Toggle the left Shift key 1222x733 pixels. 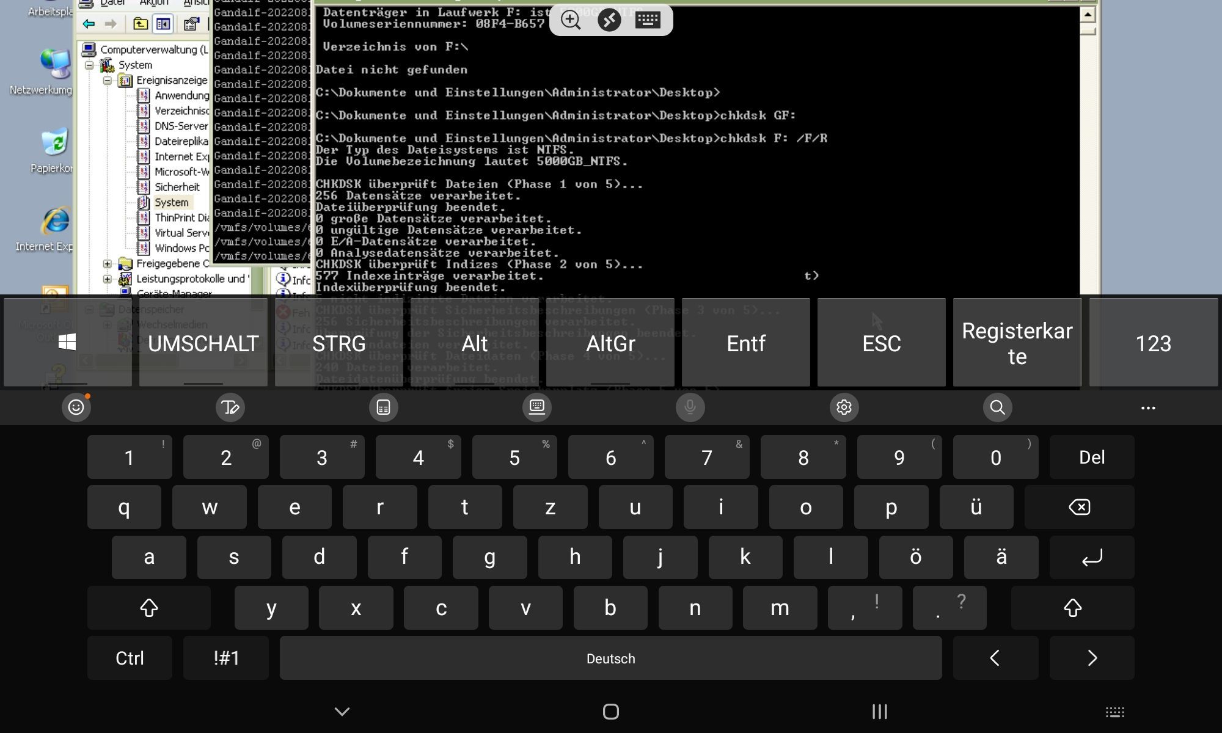(x=148, y=608)
